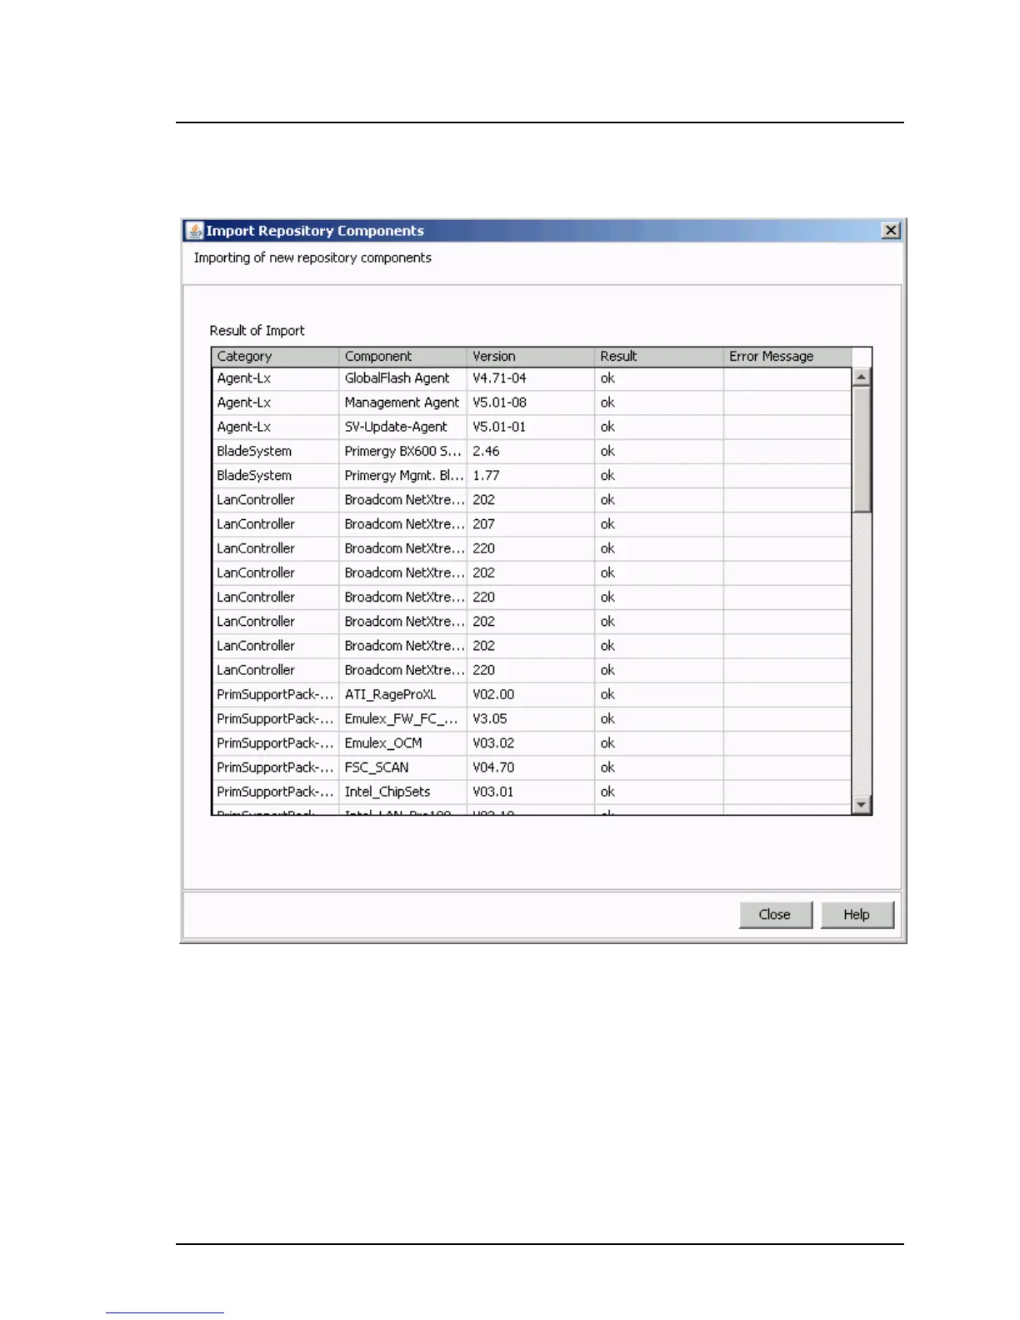The width and height of the screenshot is (1020, 1320).
Task: Click the Close button
Action: coord(775,914)
